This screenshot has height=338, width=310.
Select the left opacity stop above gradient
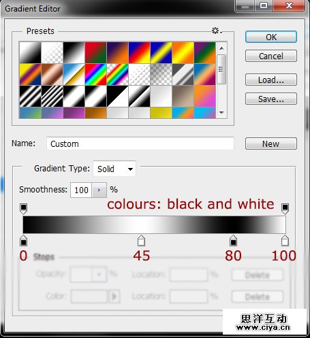pos(23,209)
